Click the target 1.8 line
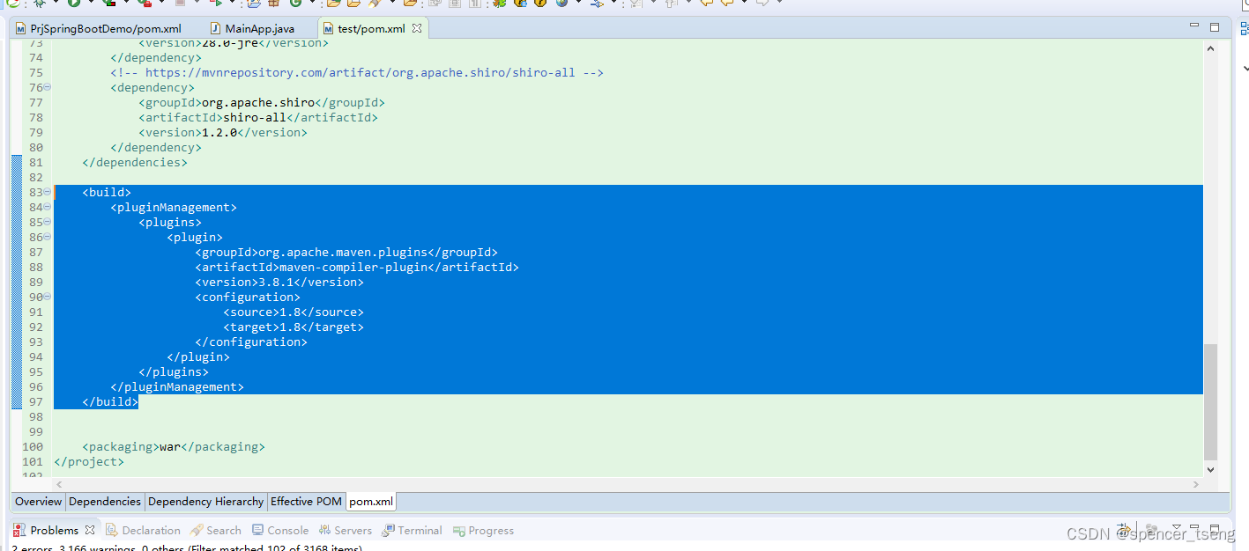 294,327
